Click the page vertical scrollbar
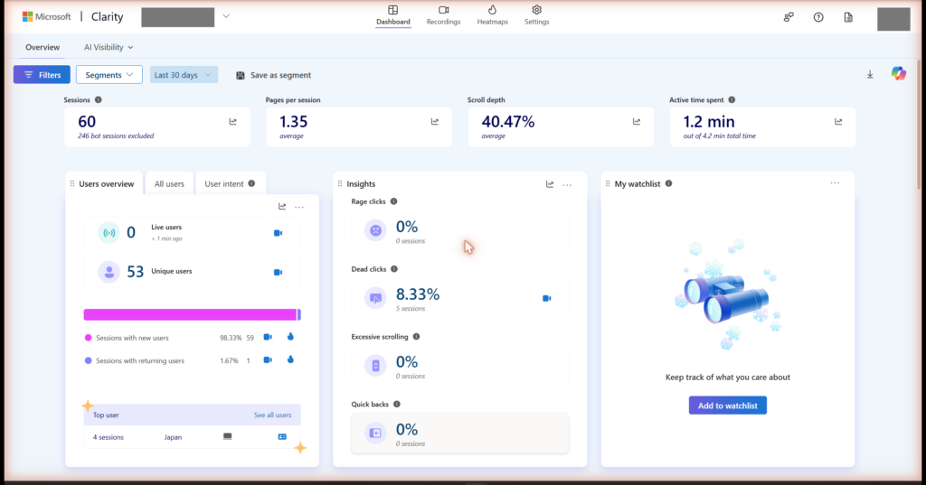This screenshot has height=485, width=926. coord(919,124)
